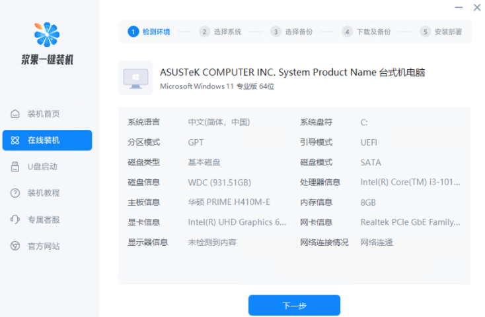Select the 在线装机 sidebar menu item
The height and width of the screenshot is (317, 485).
point(47,140)
